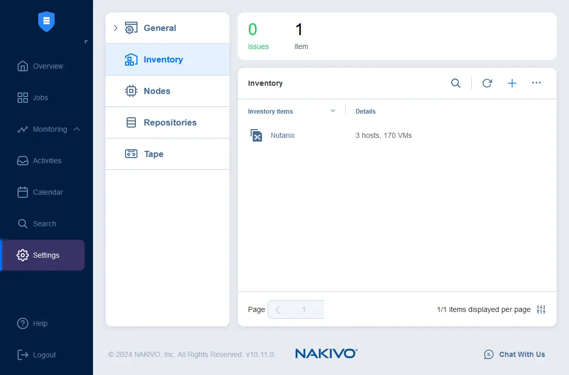Collapse the sidebar using the corner icon
569x375 pixels.
tap(86, 42)
